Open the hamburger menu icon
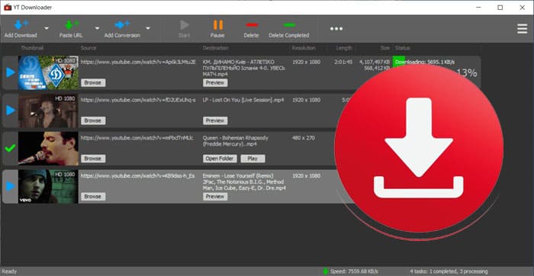 (x=522, y=28)
